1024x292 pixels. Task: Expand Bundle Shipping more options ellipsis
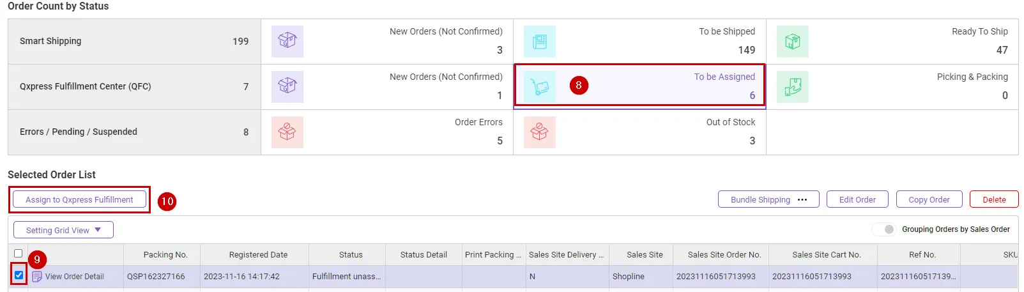[x=802, y=200]
